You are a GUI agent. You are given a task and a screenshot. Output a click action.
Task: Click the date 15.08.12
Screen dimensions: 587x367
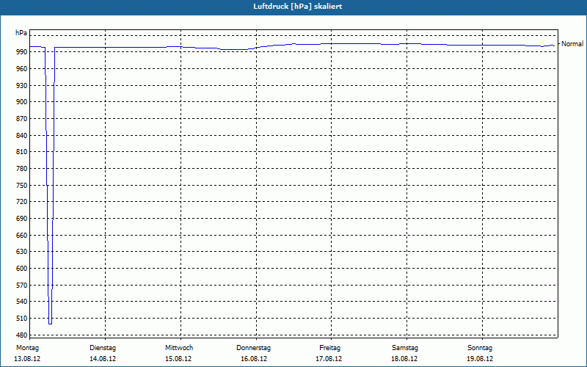(x=178, y=359)
